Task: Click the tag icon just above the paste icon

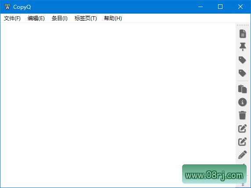Action: [x=242, y=73]
